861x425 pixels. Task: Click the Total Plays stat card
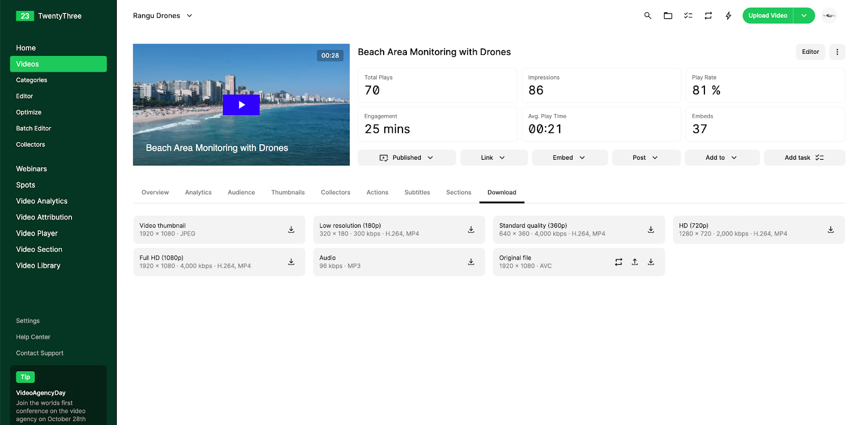point(437,85)
